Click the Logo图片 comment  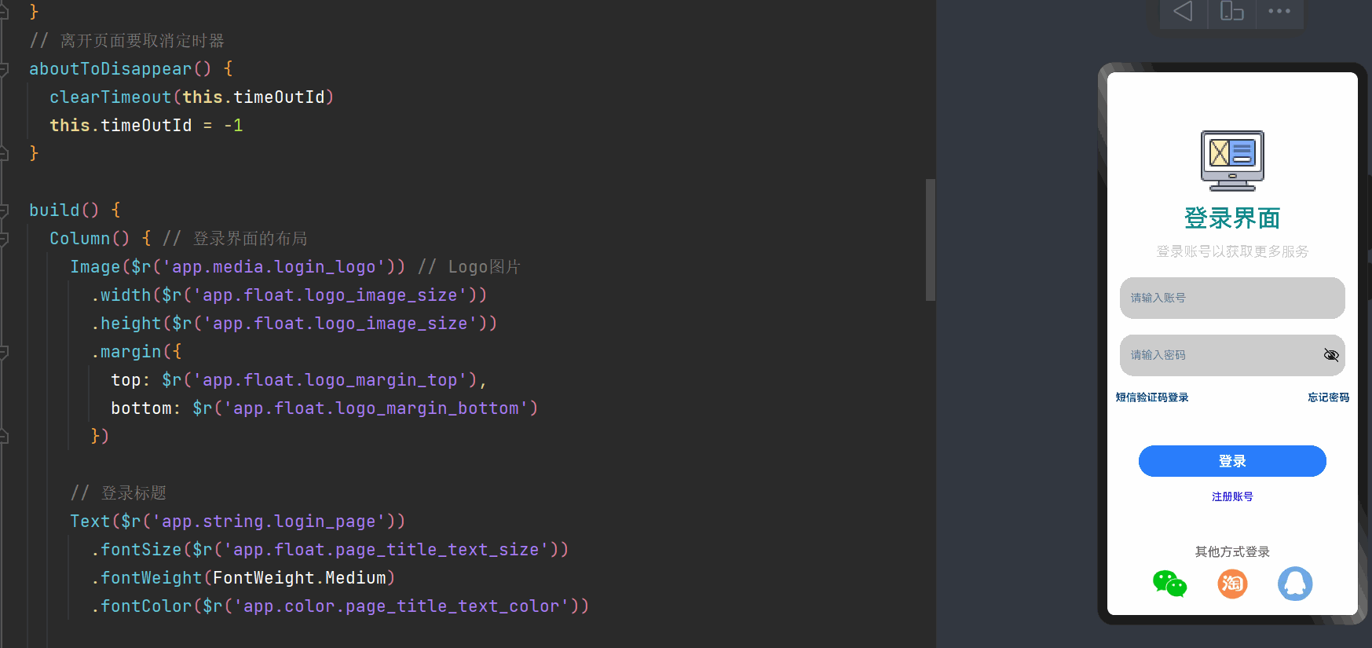click(469, 267)
